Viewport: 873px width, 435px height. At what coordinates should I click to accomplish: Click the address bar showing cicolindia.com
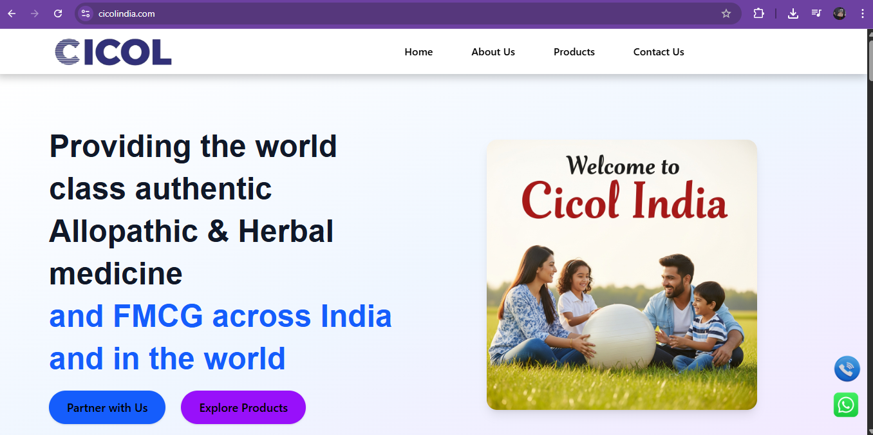[386, 14]
